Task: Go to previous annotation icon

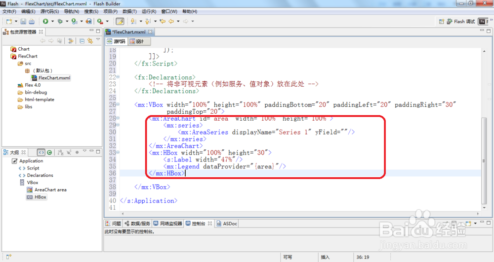Action: click(148, 21)
